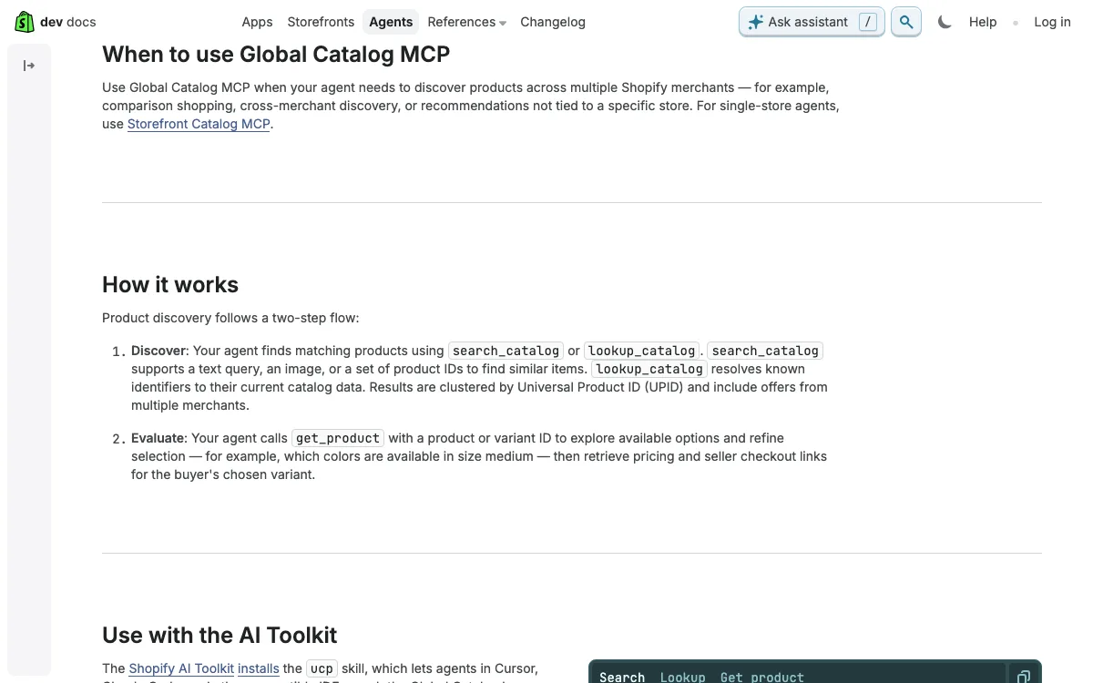Click the Log in link

[1052, 22]
